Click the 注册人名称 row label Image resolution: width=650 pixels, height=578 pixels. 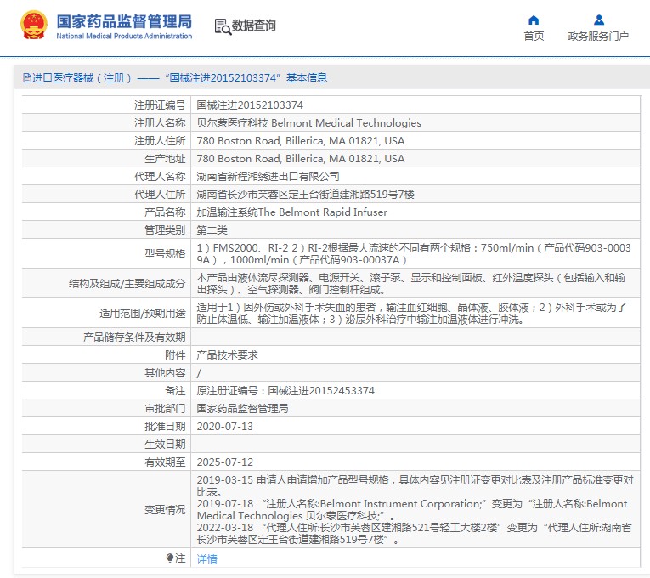tap(160, 122)
